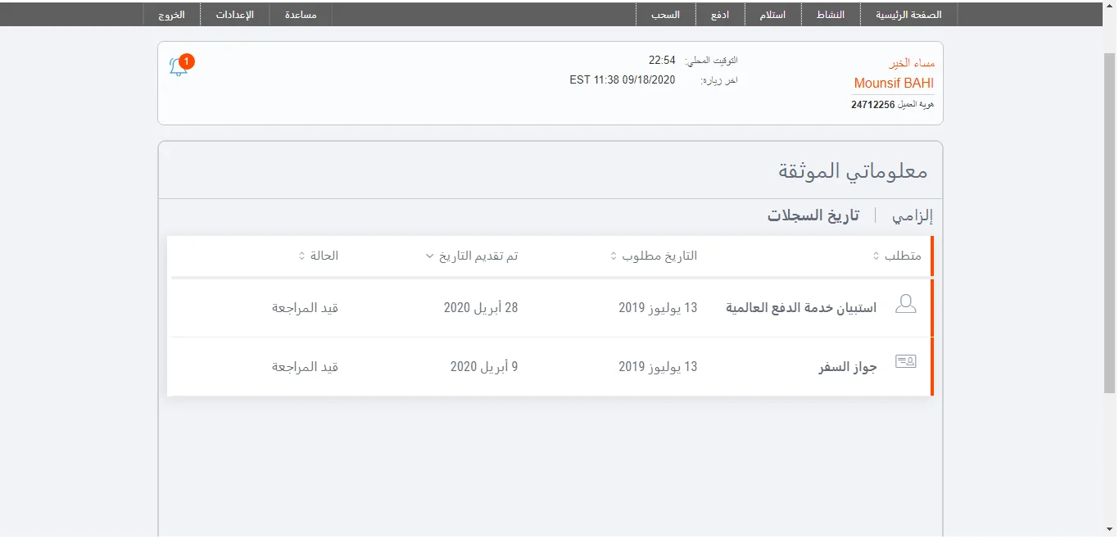The height and width of the screenshot is (539, 1119).
Task: Expand the ادفع menu
Action: 720,15
